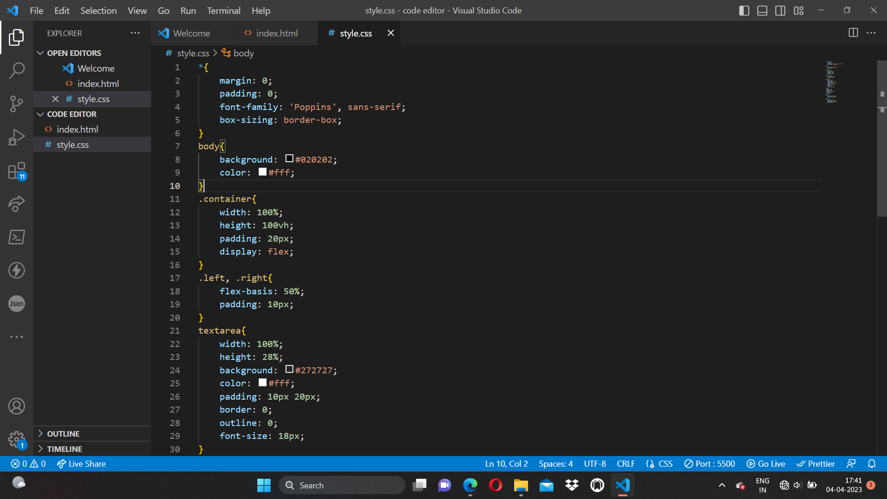Change end of line sequence CRLF

pos(626,463)
